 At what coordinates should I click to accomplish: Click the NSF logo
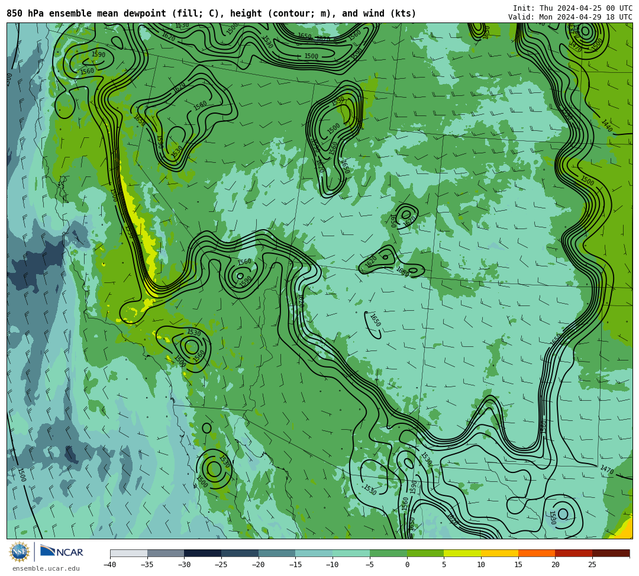coord(19,552)
